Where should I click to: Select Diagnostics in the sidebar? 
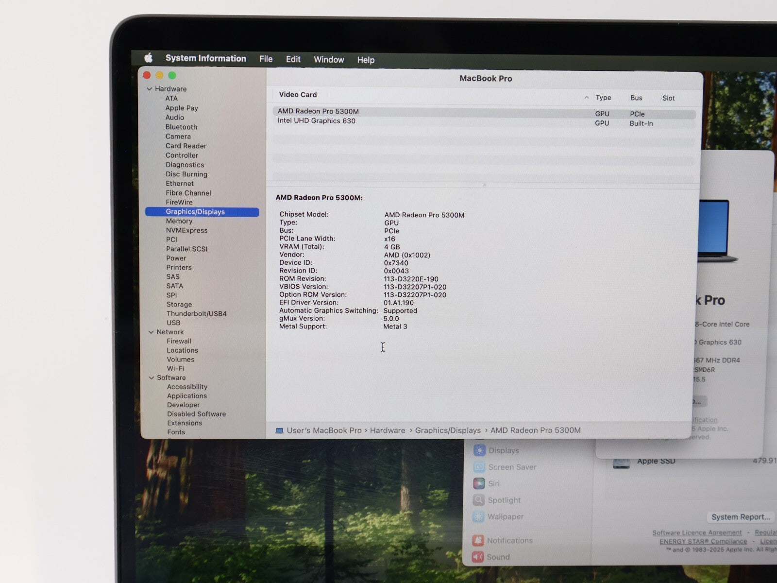click(x=185, y=165)
